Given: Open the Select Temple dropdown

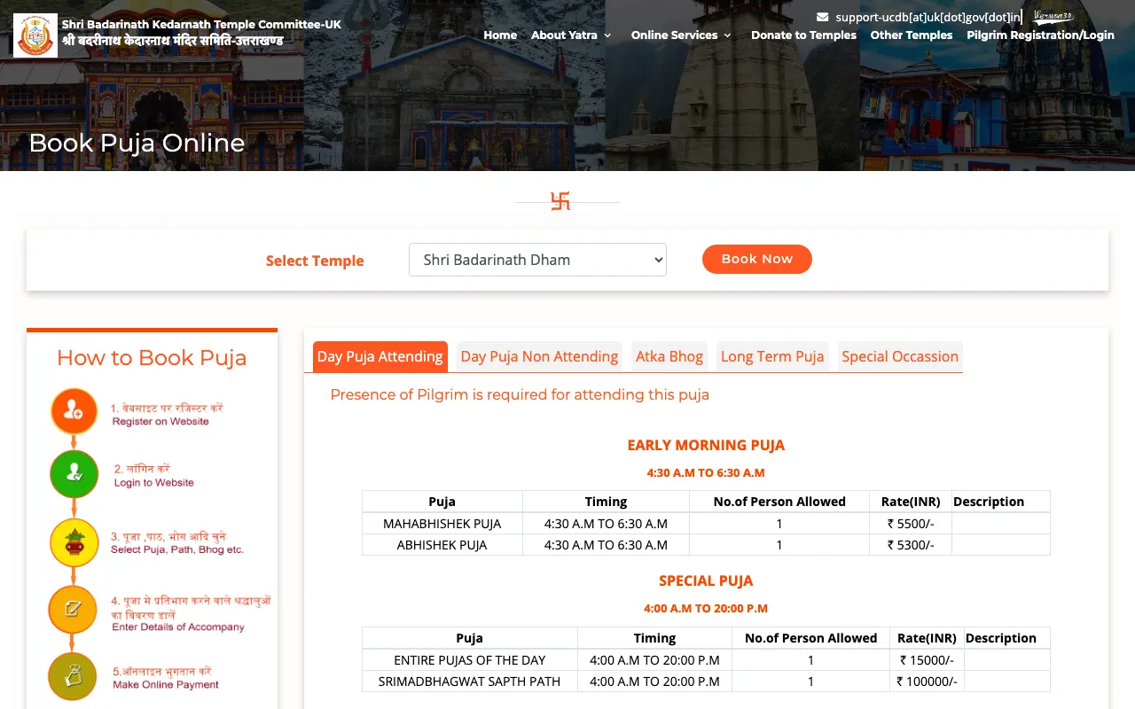Looking at the screenshot, I should pos(537,260).
